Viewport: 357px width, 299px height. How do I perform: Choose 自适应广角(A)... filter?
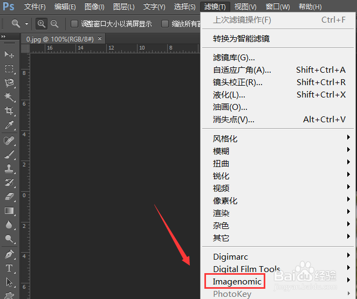coord(278,70)
